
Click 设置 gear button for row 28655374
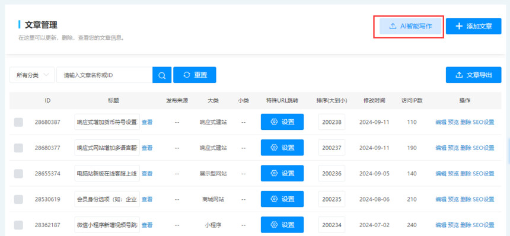(x=282, y=173)
